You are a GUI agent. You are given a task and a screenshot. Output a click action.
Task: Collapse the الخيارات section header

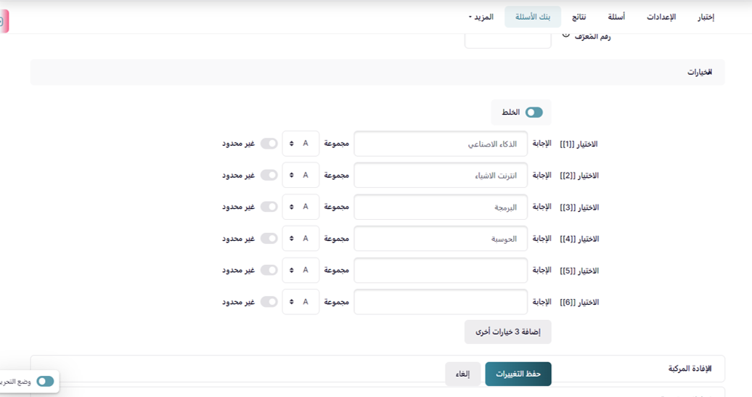tap(699, 73)
